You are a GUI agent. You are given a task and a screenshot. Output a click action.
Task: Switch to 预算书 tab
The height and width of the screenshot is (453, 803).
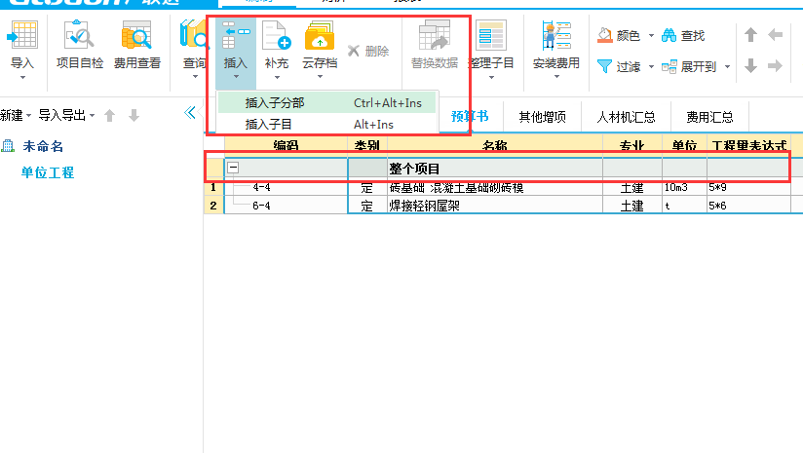click(470, 116)
